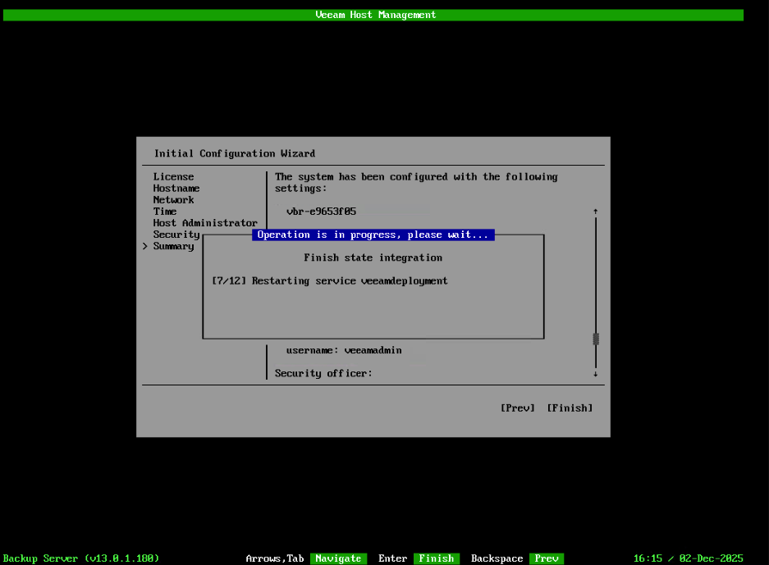769x565 pixels.
Task: Click the [Finish] button
Action: [569, 408]
